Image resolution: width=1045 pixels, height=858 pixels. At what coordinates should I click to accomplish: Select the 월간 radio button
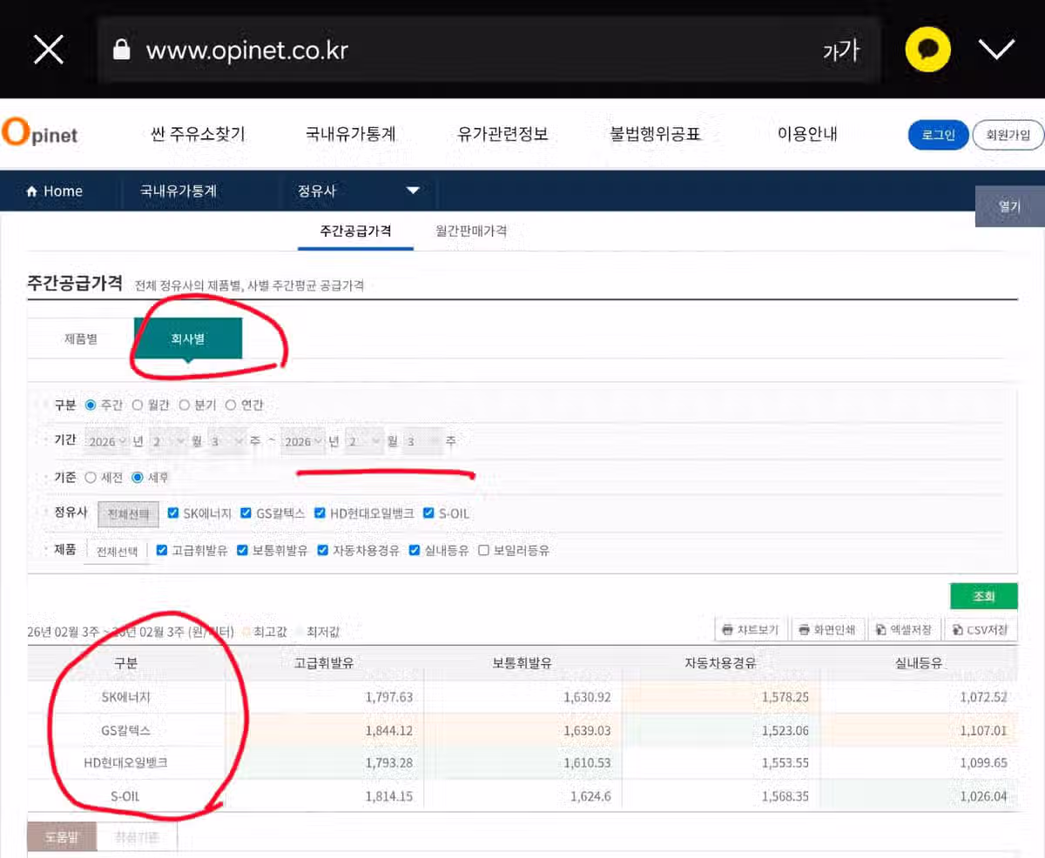[x=138, y=405]
